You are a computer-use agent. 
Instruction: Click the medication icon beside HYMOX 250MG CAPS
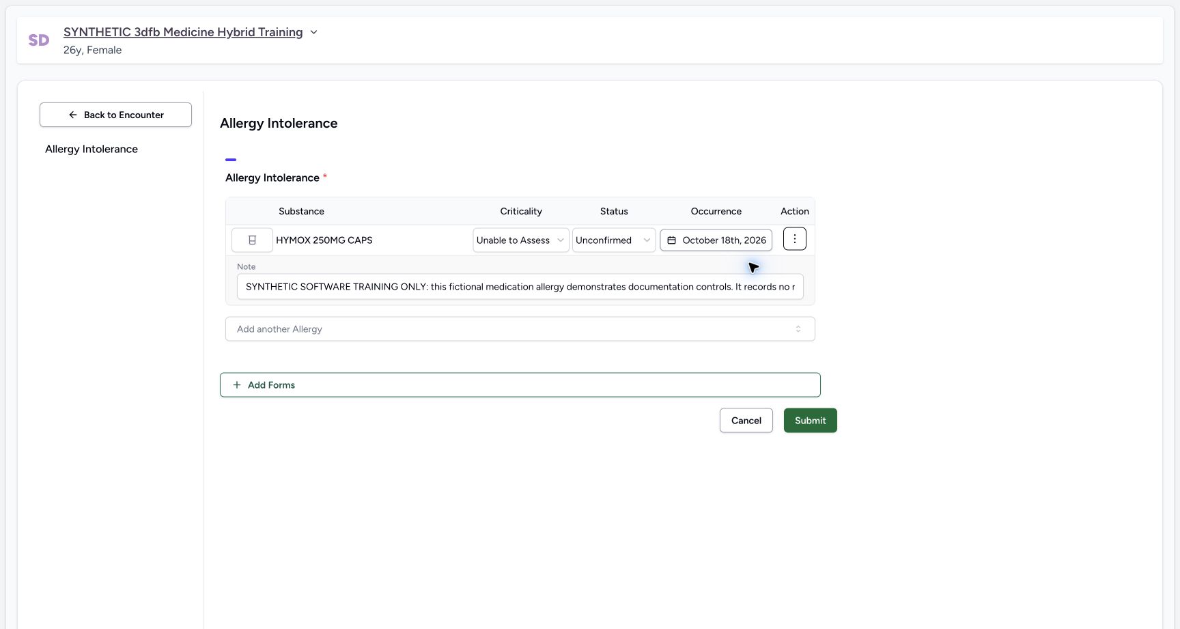point(252,240)
